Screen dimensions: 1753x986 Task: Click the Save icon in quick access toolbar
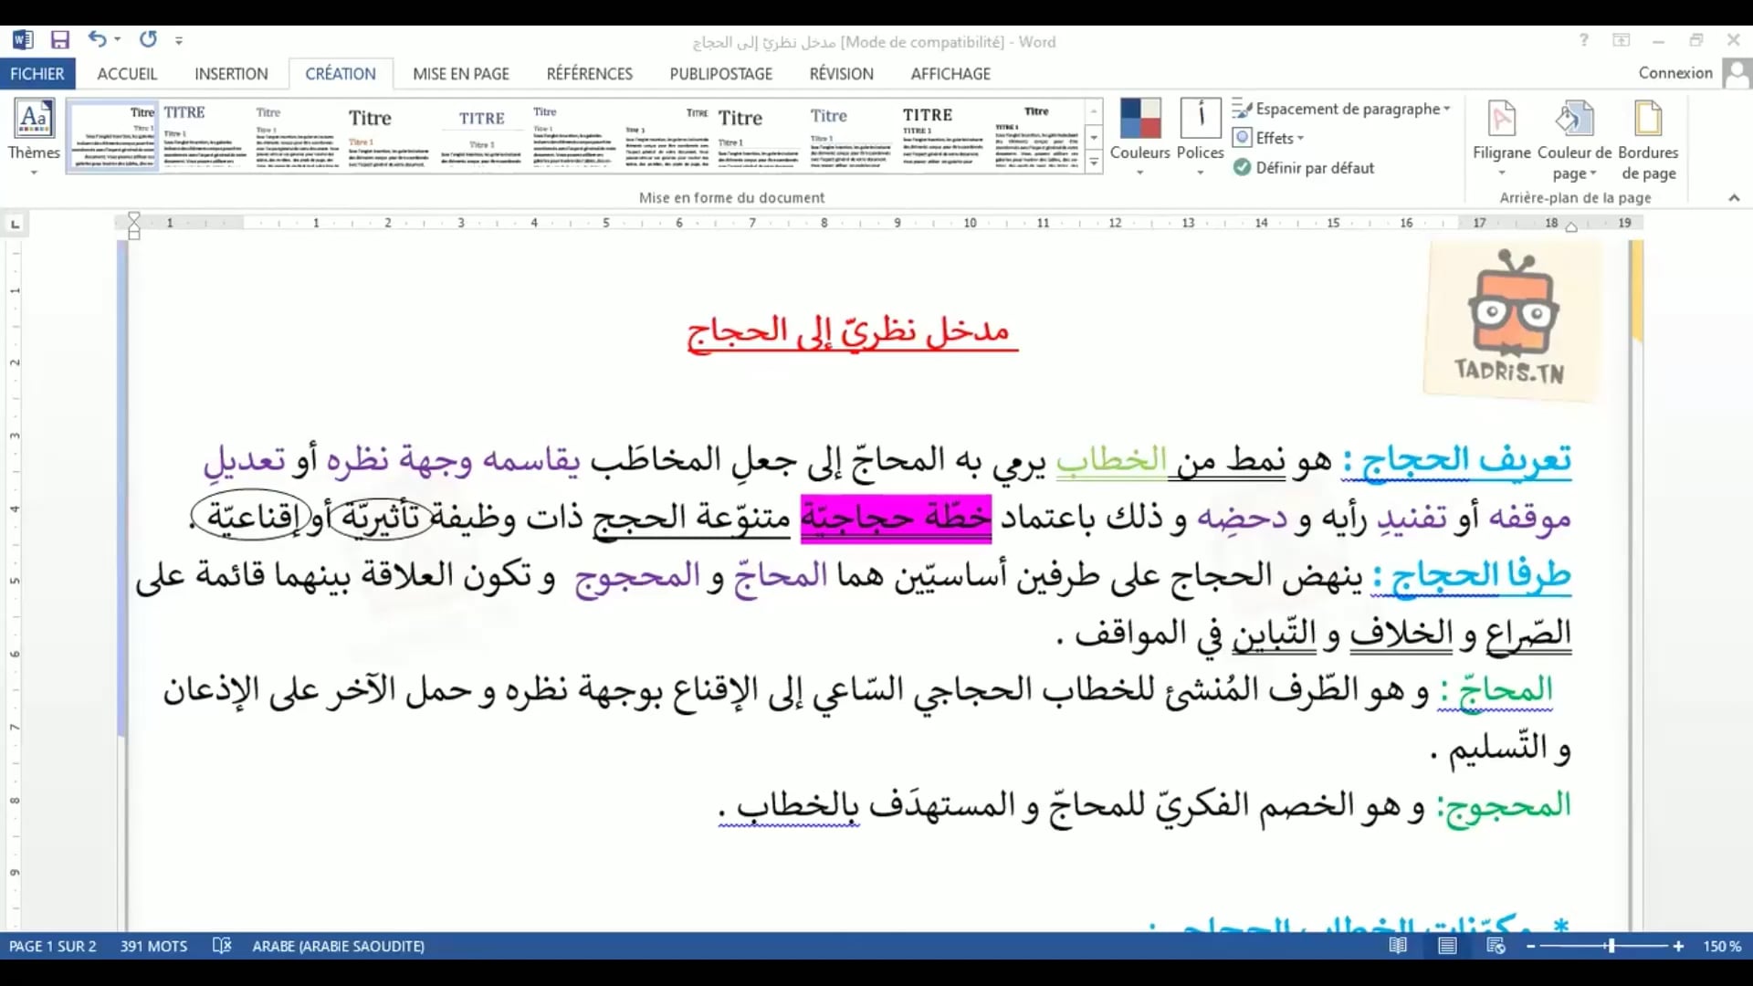point(60,40)
